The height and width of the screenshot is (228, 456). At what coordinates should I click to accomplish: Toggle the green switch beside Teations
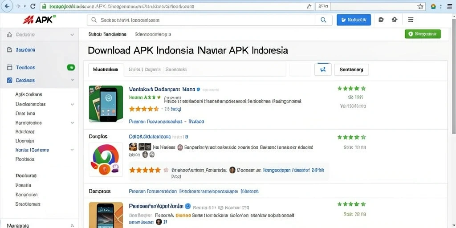pyautogui.click(x=71, y=68)
